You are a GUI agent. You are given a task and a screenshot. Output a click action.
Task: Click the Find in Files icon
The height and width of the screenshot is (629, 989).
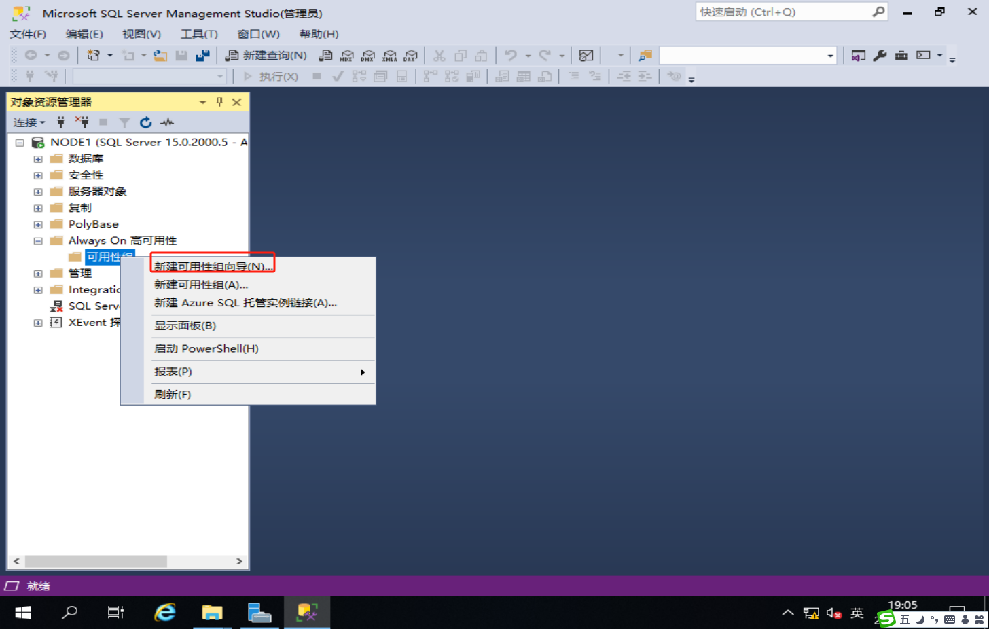tap(645, 56)
